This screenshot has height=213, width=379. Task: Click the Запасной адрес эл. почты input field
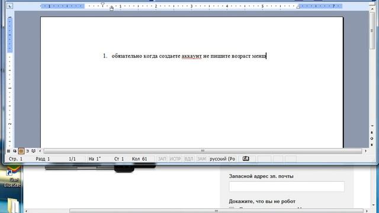[287, 186]
